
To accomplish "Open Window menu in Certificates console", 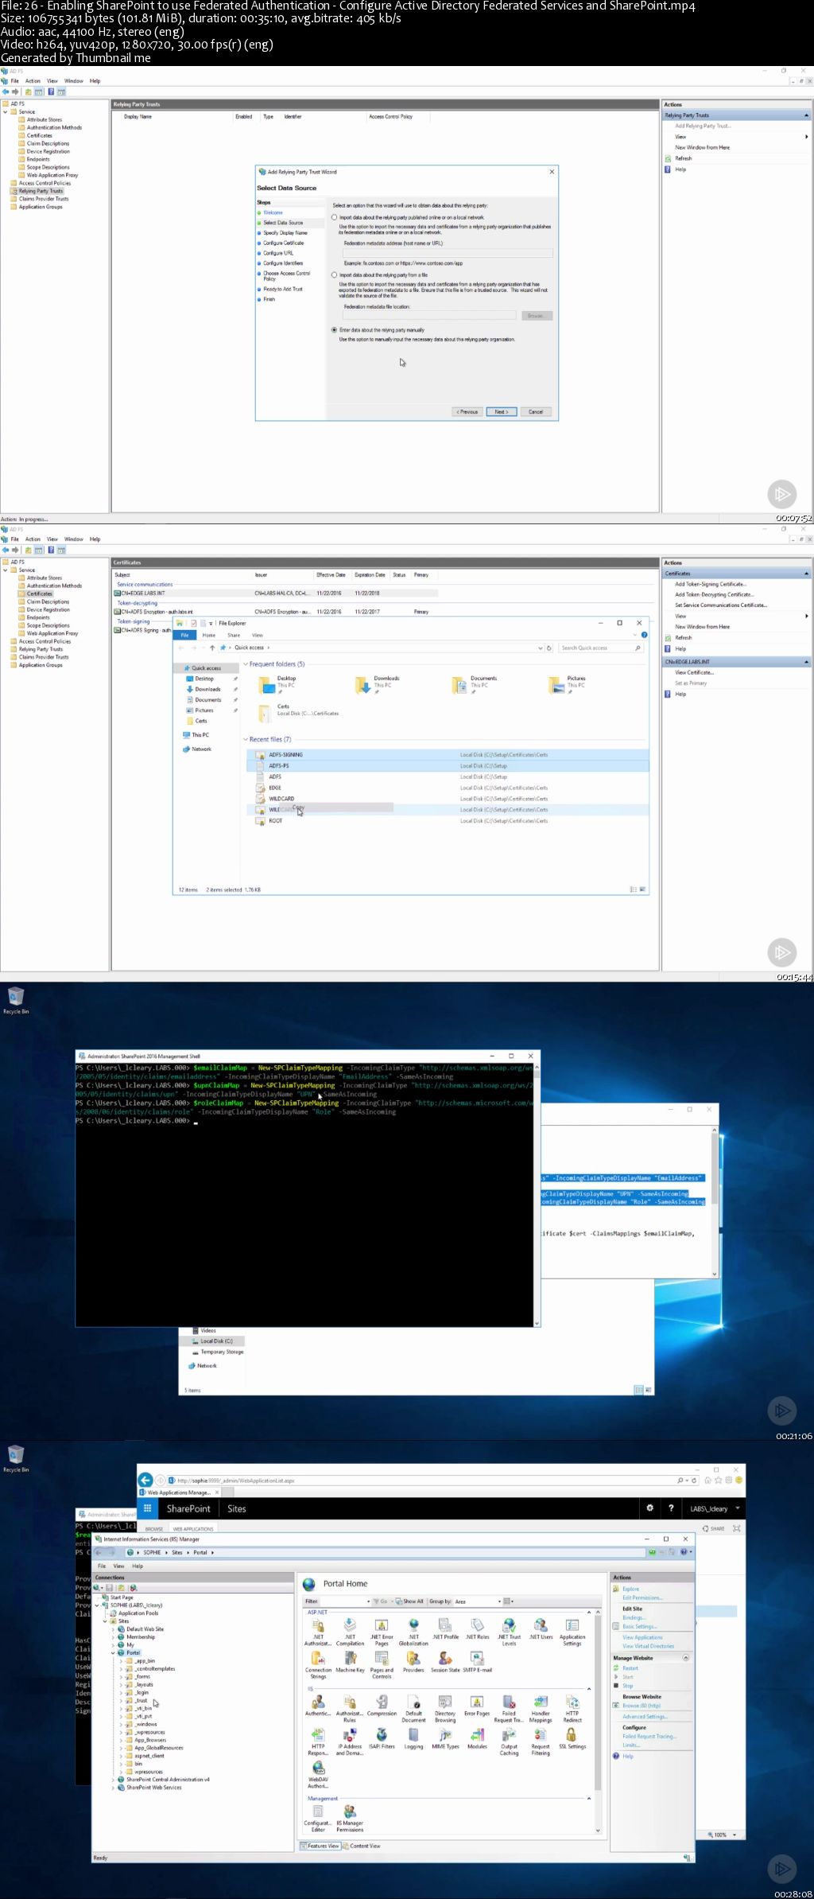I will (73, 539).
